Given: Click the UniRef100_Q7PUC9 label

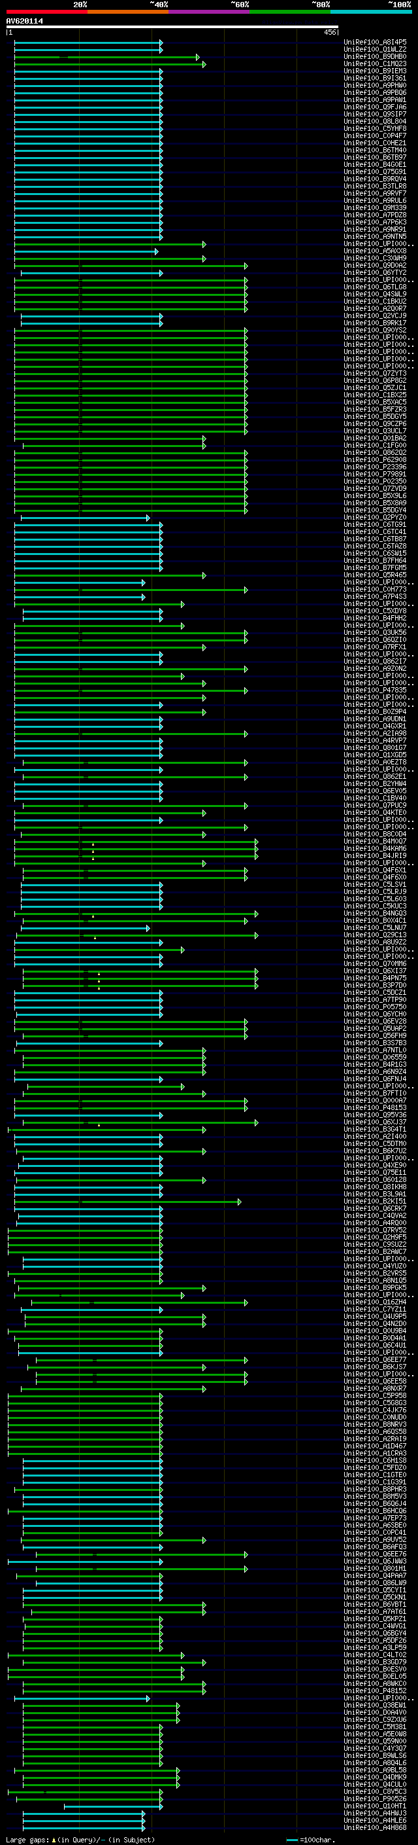Looking at the screenshot, I should tap(375, 805).
